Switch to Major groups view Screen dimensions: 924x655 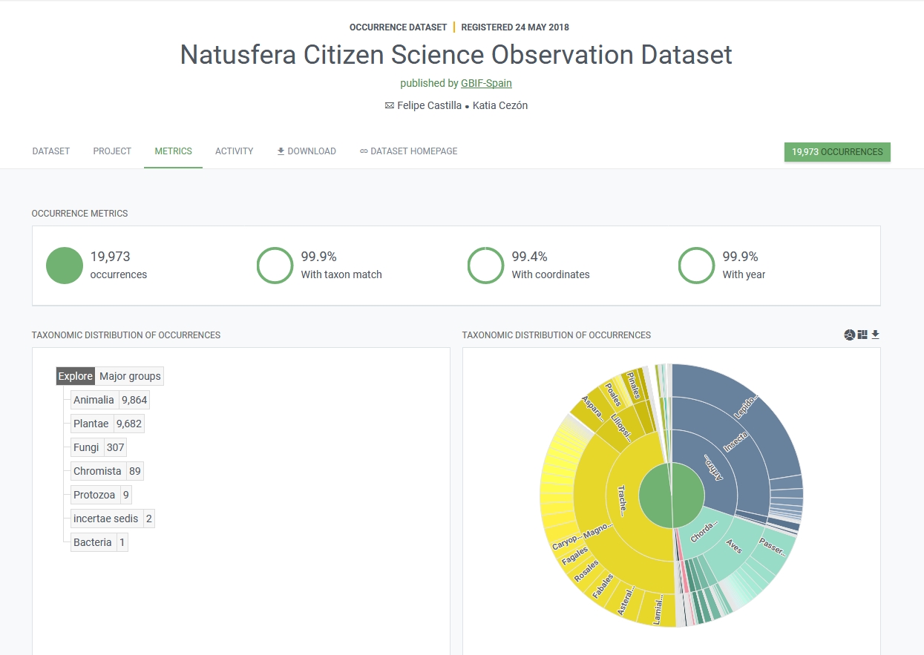[129, 376]
